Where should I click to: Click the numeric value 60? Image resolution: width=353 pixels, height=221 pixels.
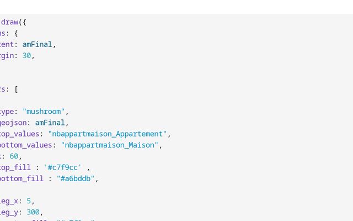click(14, 156)
